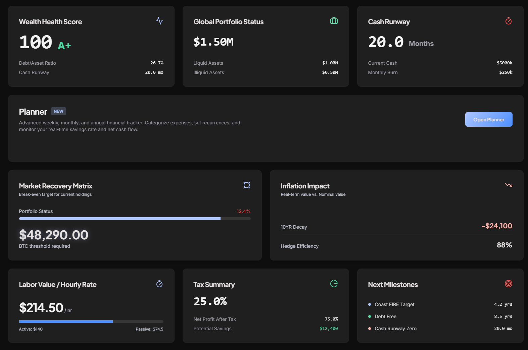The image size is (528, 350).
Task: Click the pie chart icon on Tax Summary
Action: pos(334,284)
